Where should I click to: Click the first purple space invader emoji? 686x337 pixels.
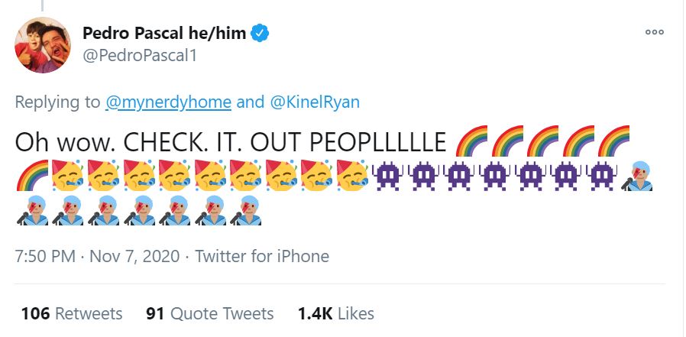click(x=391, y=177)
